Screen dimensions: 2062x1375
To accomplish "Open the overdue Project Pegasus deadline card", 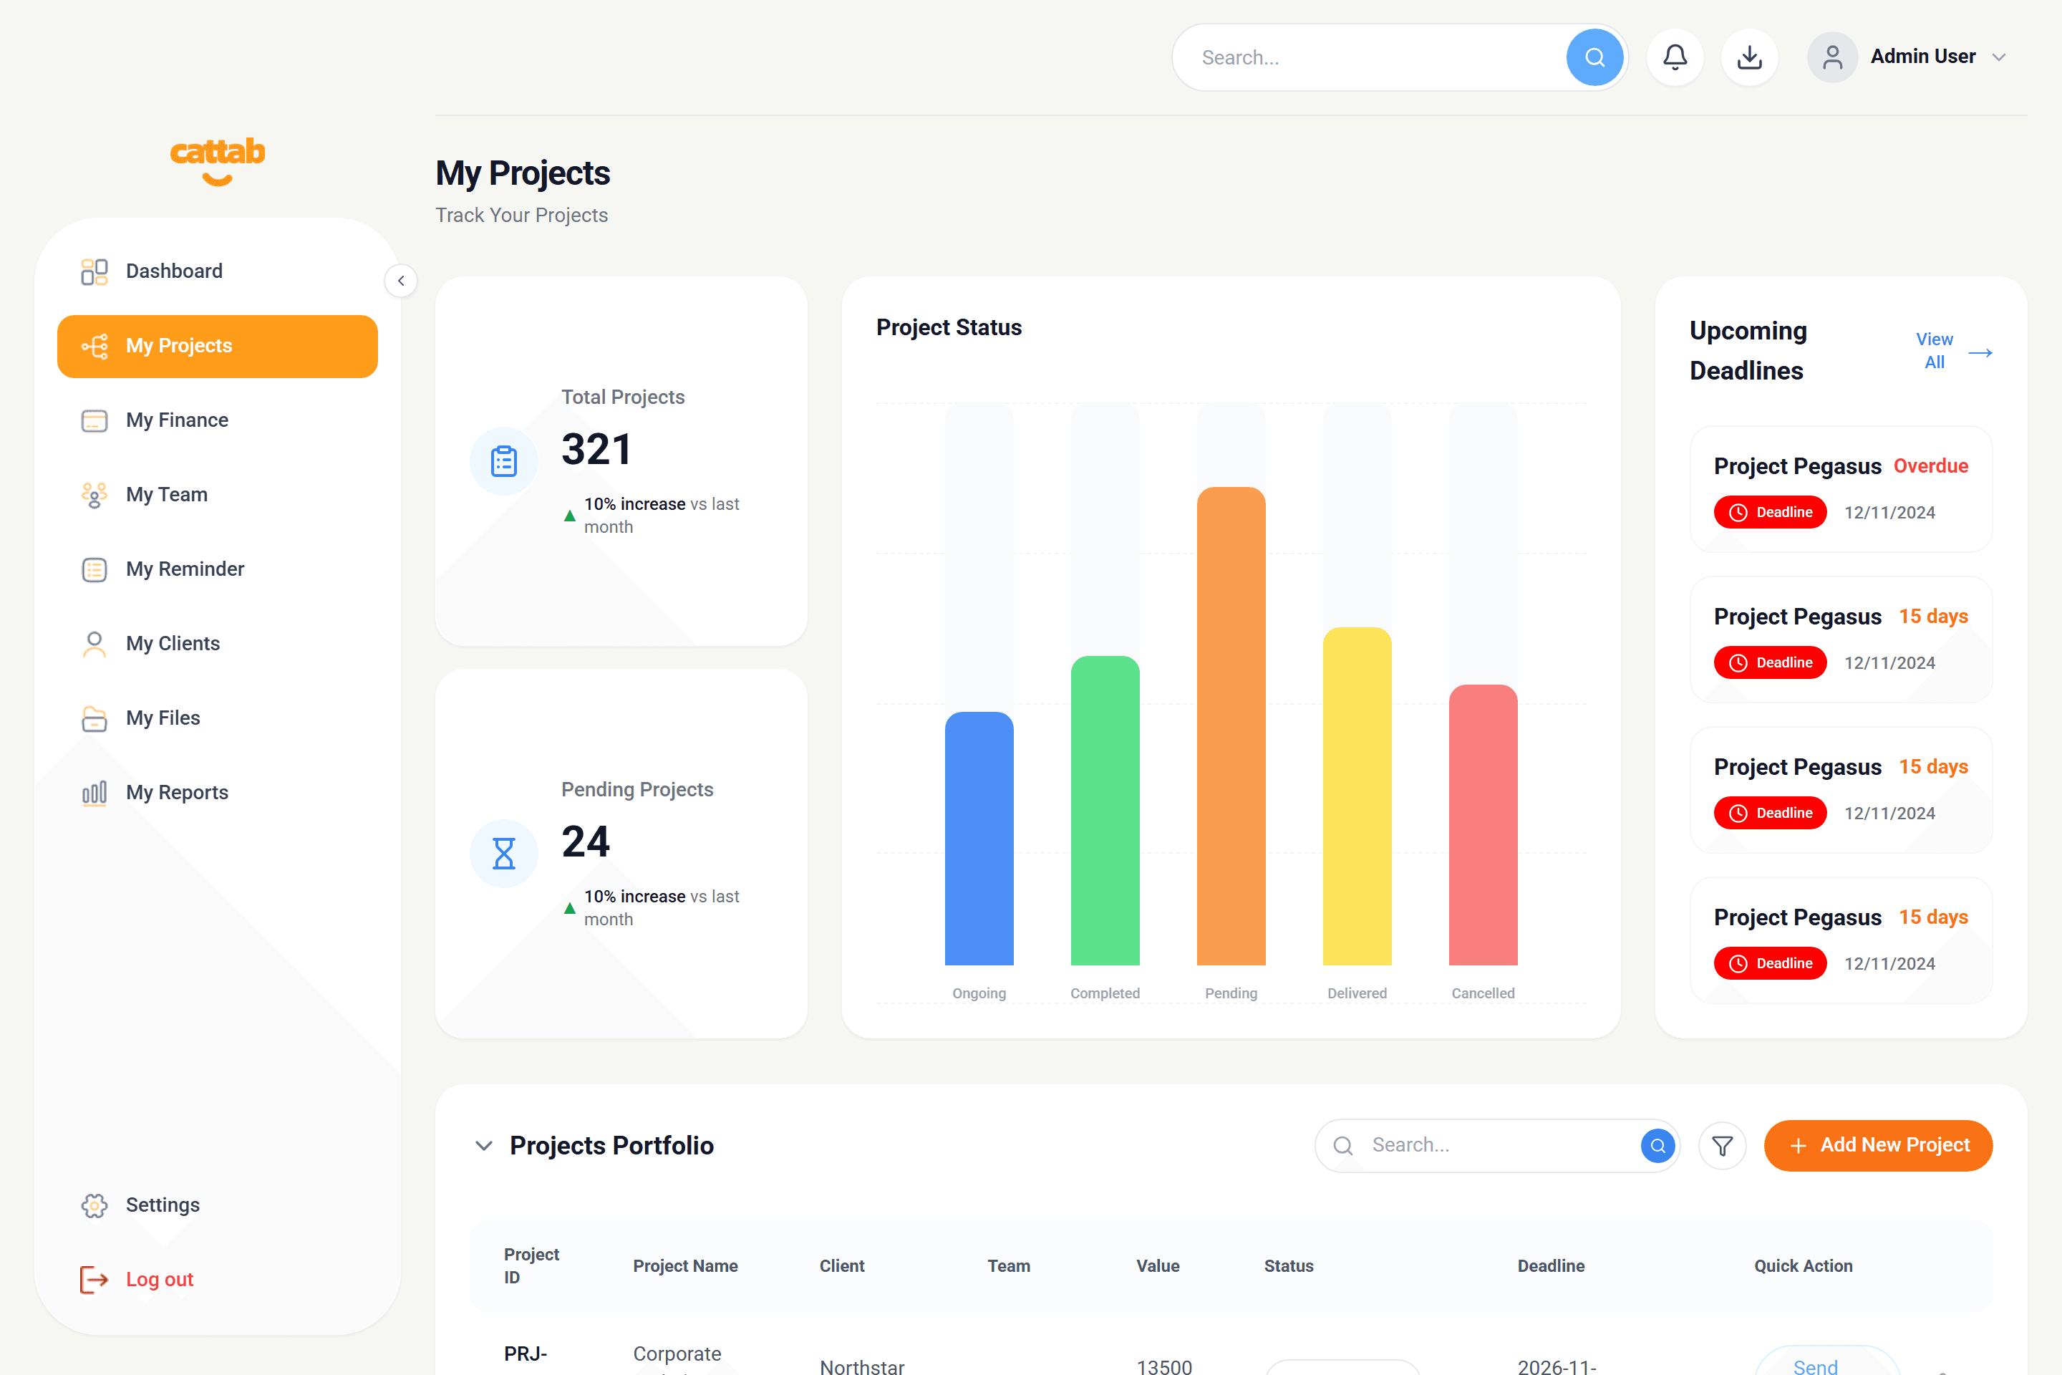I will [1841, 489].
